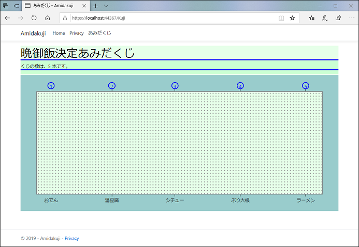Open the footer Privacy link

(71, 238)
